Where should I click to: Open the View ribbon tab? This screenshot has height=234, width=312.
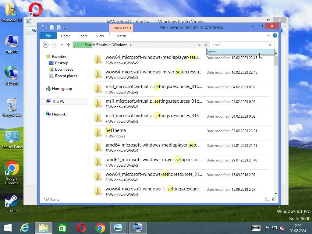point(100,36)
